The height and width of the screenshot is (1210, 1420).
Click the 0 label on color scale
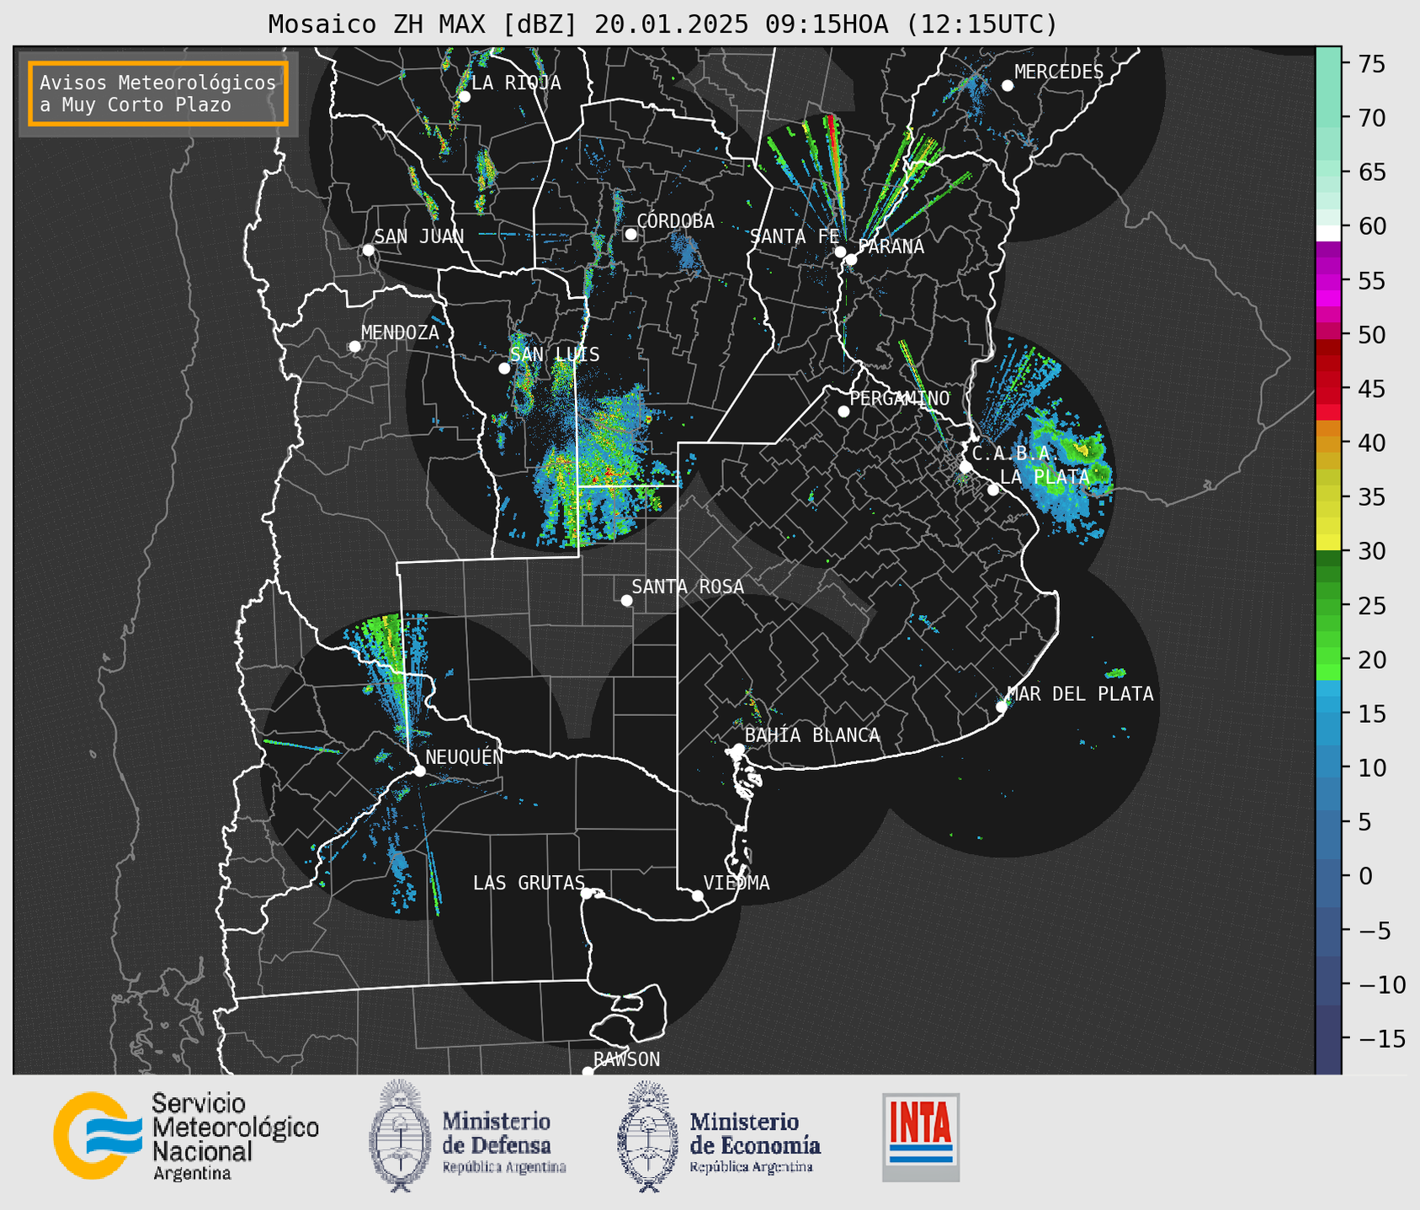pyautogui.click(x=1365, y=876)
